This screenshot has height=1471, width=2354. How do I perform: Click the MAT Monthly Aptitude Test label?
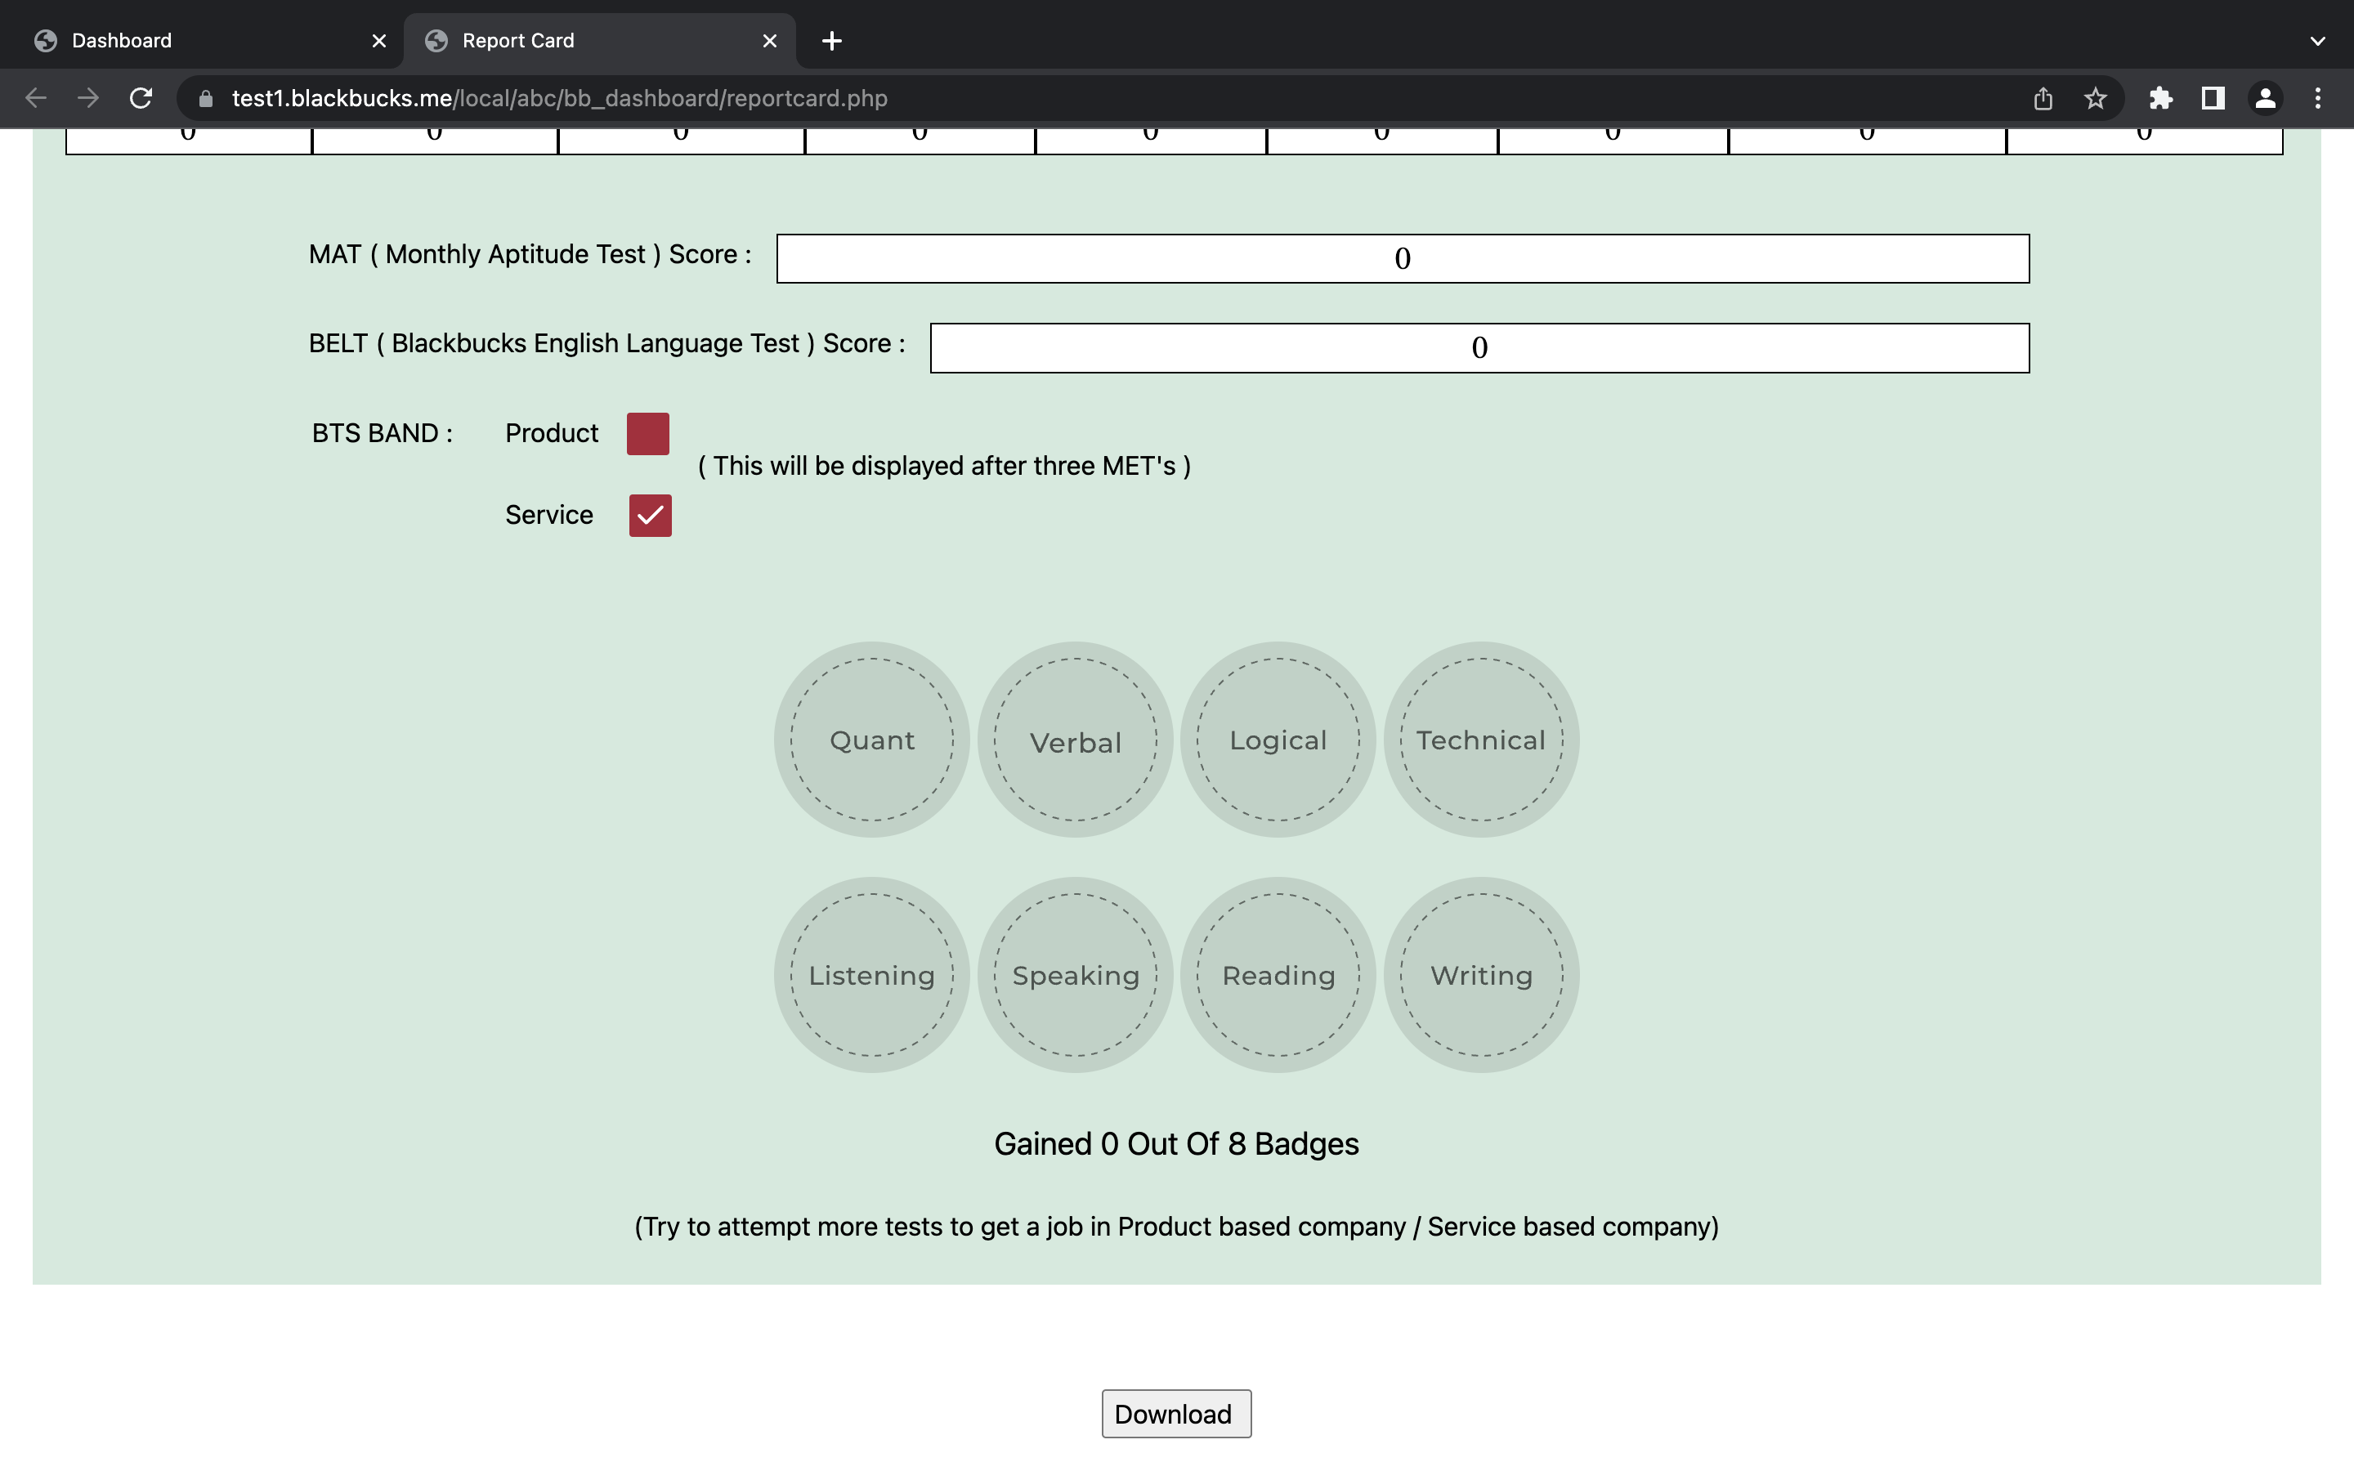pyautogui.click(x=530, y=255)
